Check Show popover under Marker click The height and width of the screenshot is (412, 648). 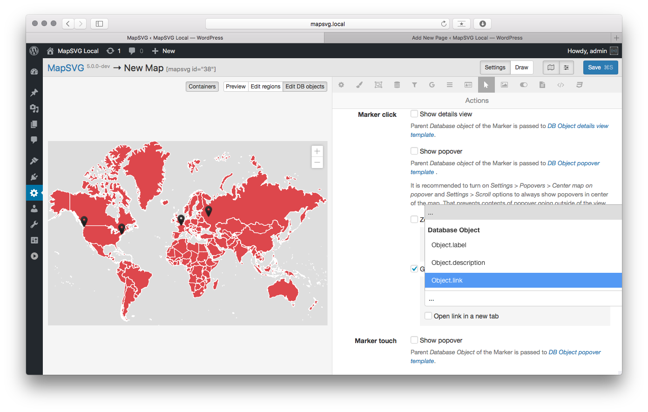click(414, 150)
